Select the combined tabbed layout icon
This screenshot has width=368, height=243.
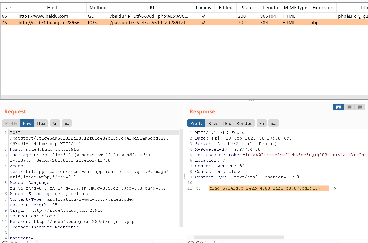pos(360,107)
